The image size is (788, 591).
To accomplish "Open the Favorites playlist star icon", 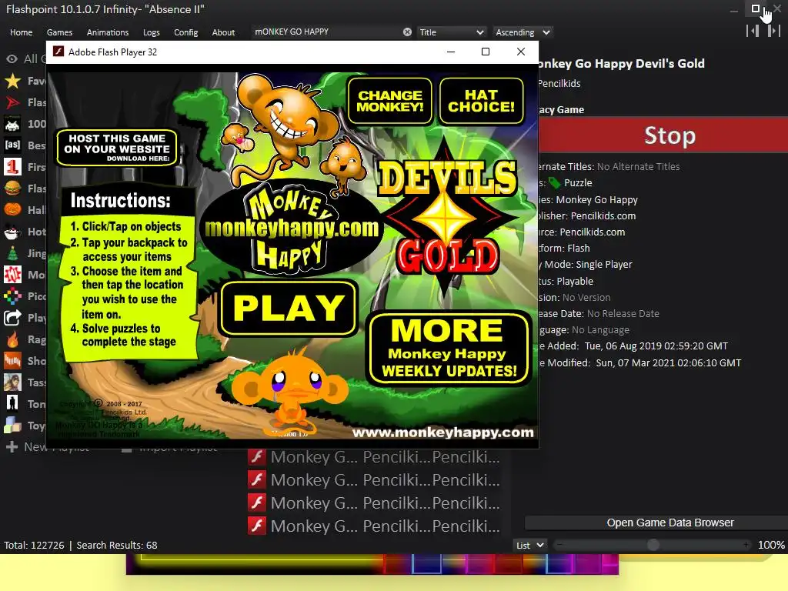I will tap(12, 81).
